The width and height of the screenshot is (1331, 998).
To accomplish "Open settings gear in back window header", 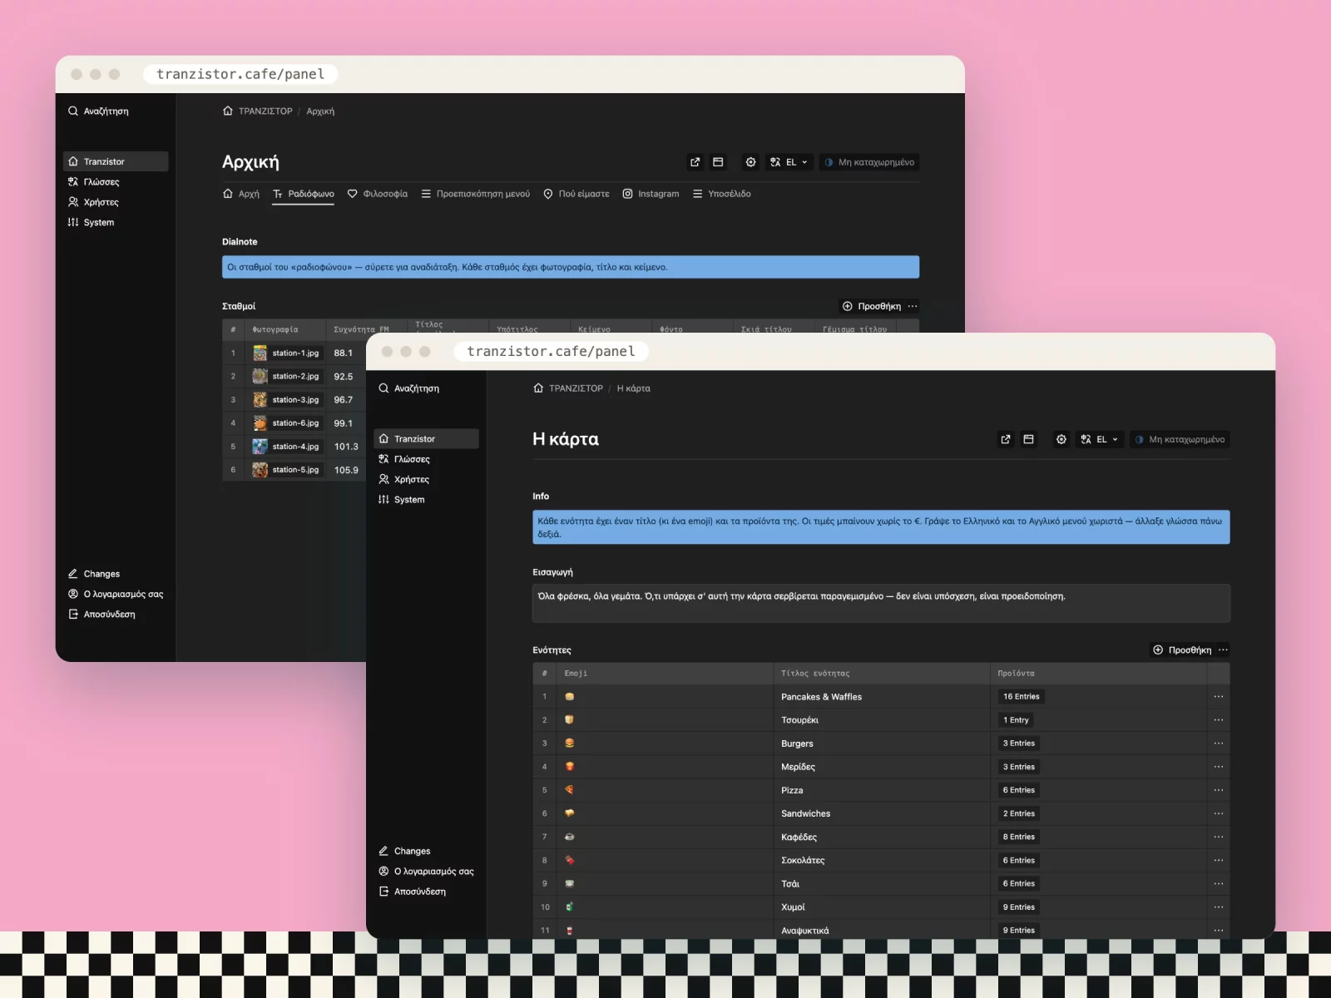I will [750, 162].
